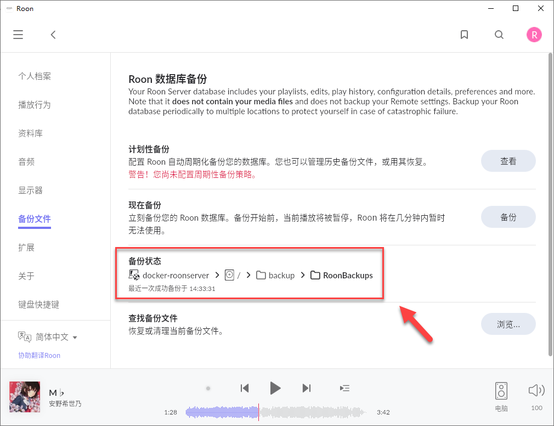Click the backup folder icon
Image resolution: width=554 pixels, height=426 pixels.
click(261, 275)
